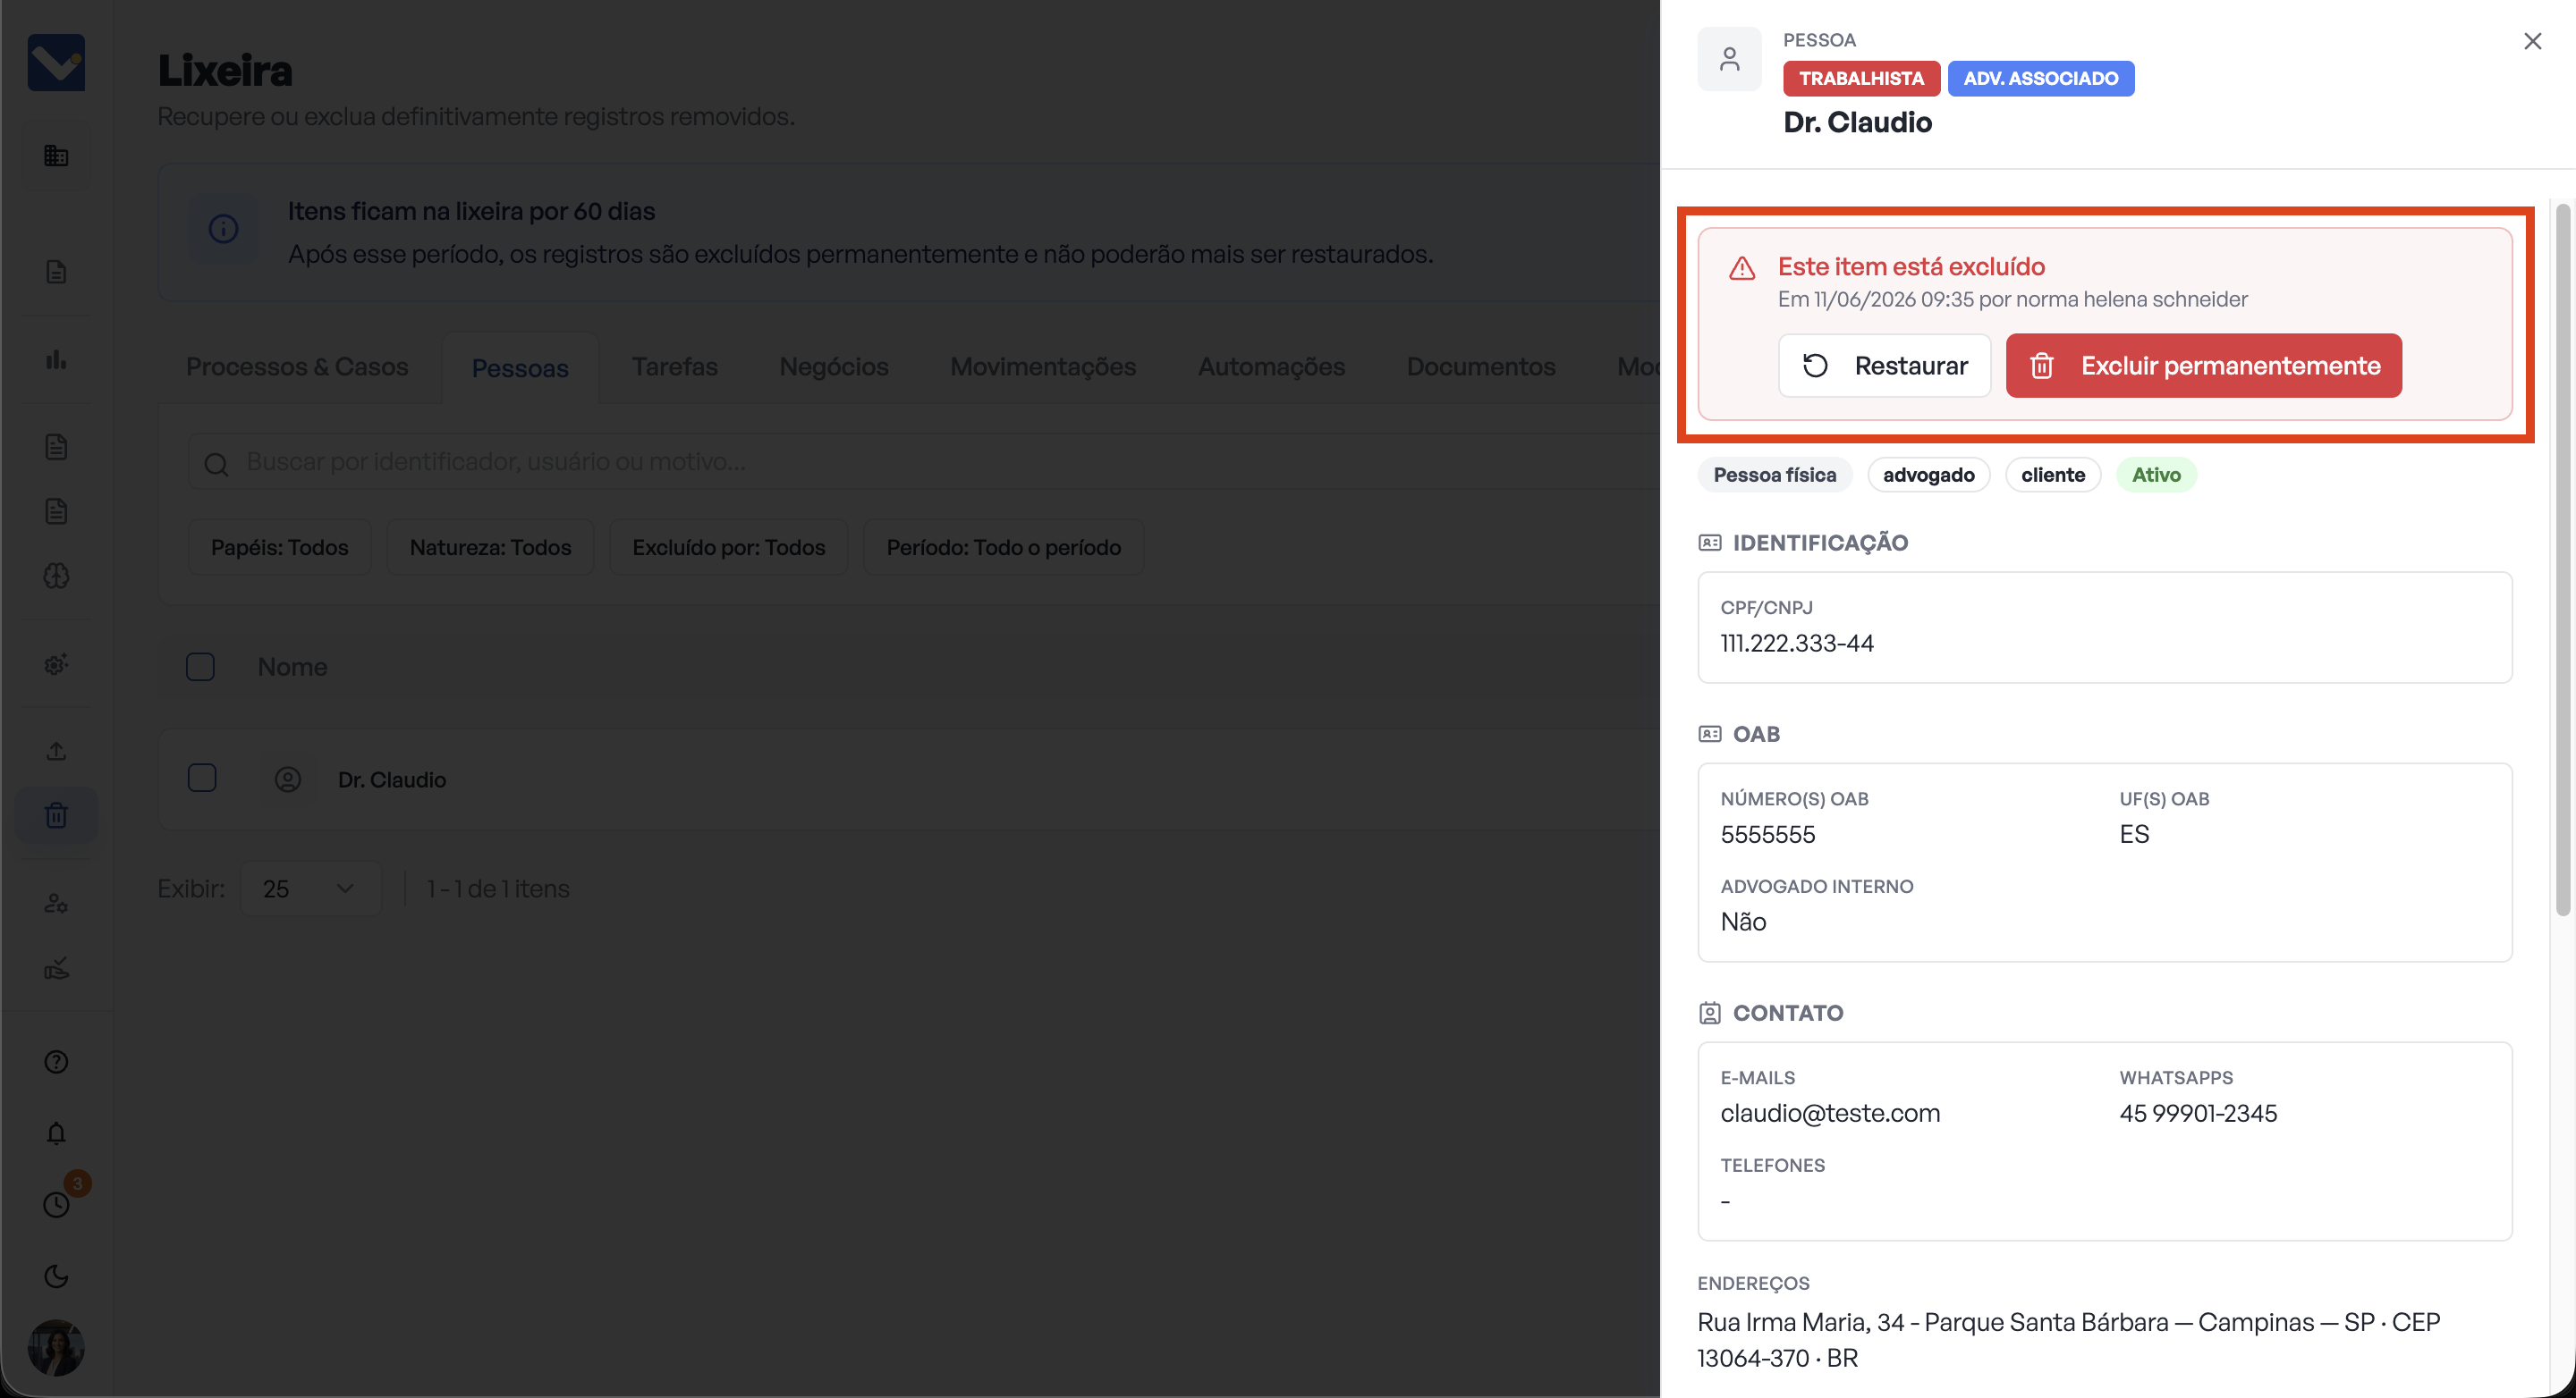
Task: Click the WhatsApp number 45 99901-2345
Action: pyautogui.click(x=2198, y=1113)
